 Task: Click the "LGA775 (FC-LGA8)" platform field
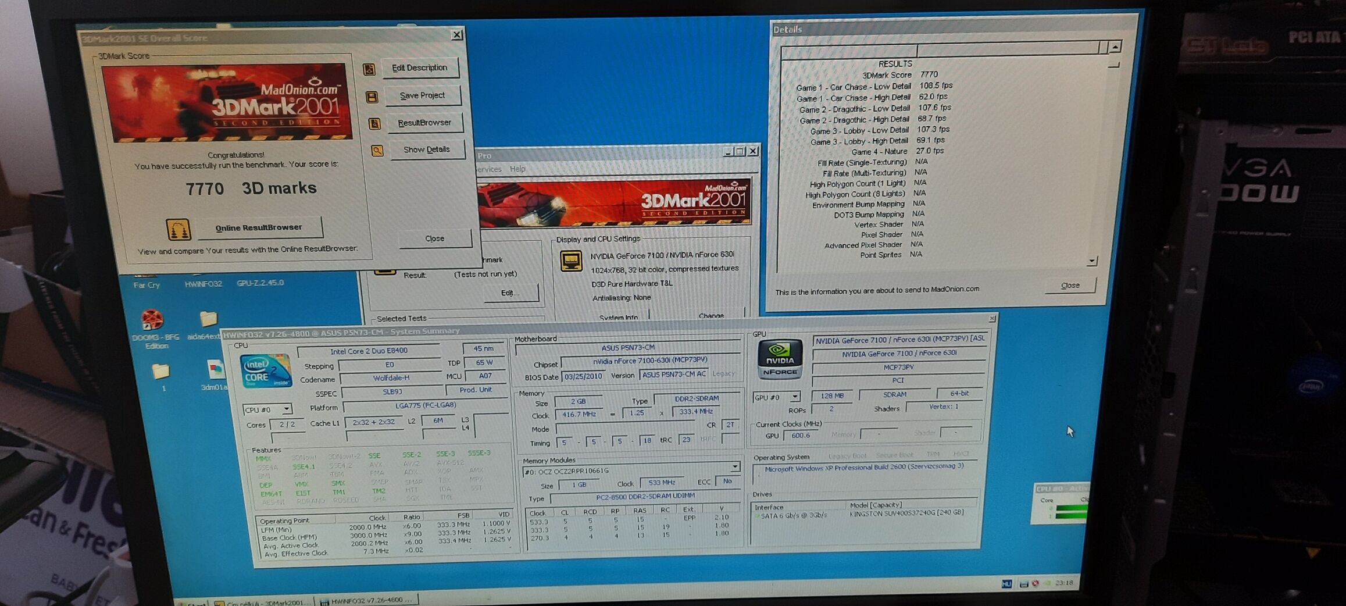click(x=426, y=405)
